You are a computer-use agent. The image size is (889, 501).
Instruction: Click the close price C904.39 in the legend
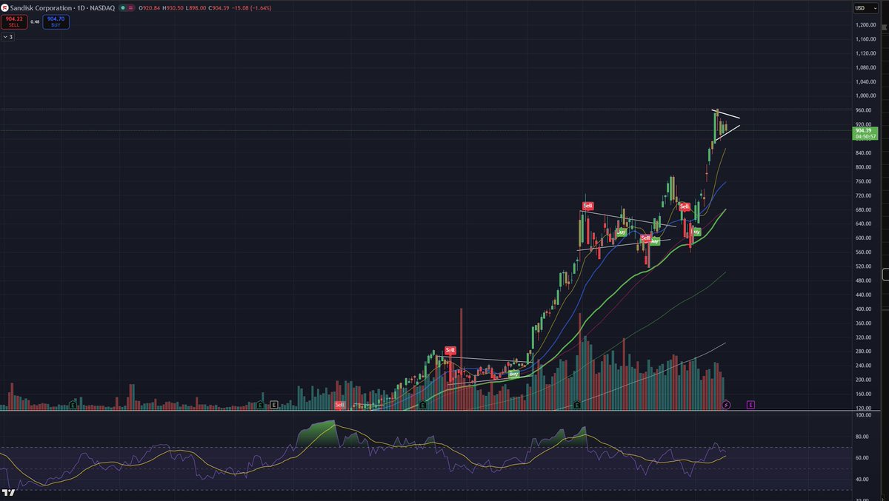(x=217, y=7)
